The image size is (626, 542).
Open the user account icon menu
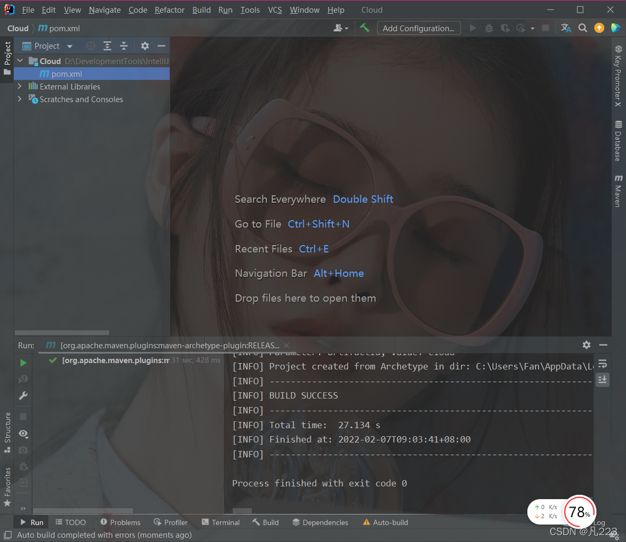point(340,28)
